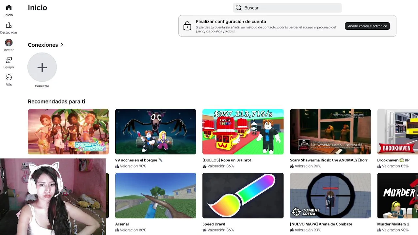This screenshot has width=418, height=235.
Task: Open Murder Mystery 2 thumbnail
Action: point(397,196)
